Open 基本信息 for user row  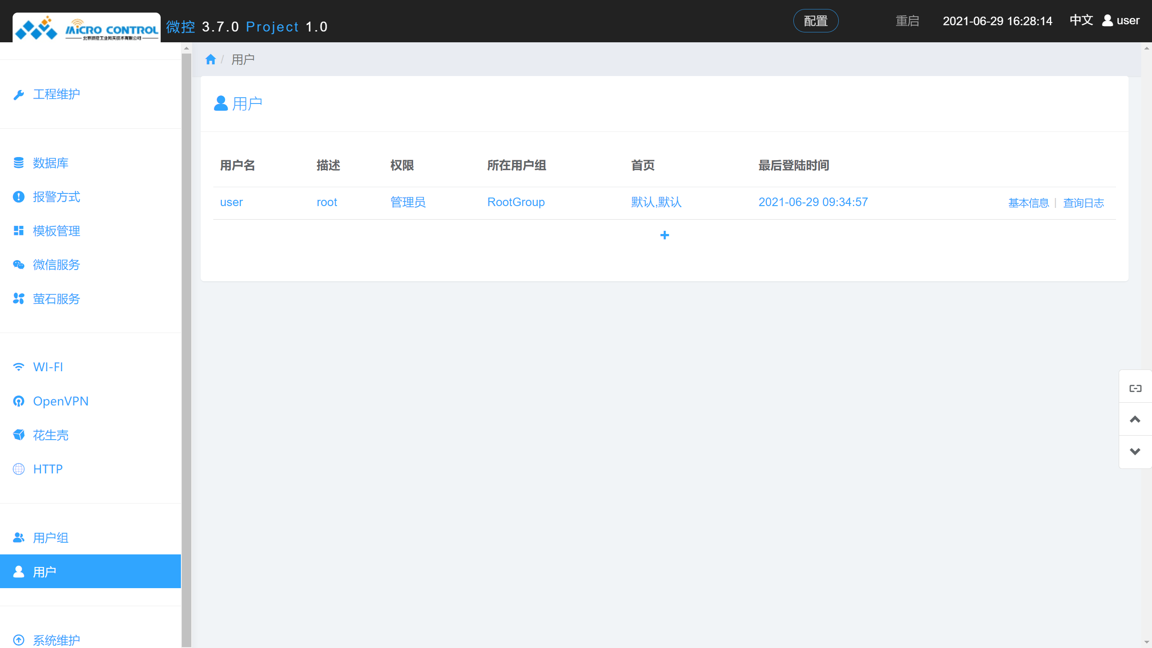(1028, 203)
